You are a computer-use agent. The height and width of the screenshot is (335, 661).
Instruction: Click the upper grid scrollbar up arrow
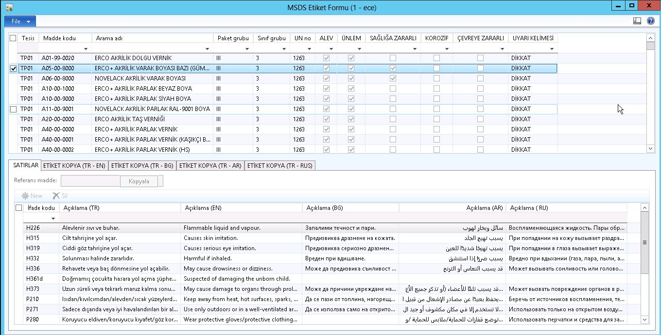coord(651,38)
